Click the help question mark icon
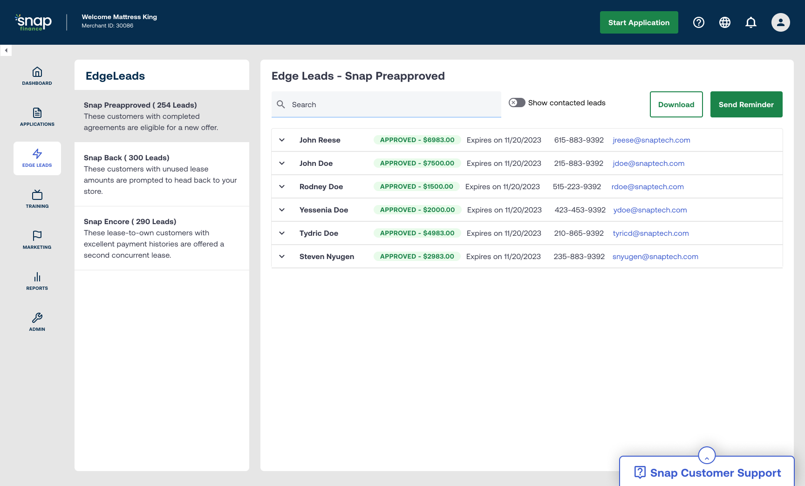Viewport: 805px width, 486px height. [x=698, y=22]
